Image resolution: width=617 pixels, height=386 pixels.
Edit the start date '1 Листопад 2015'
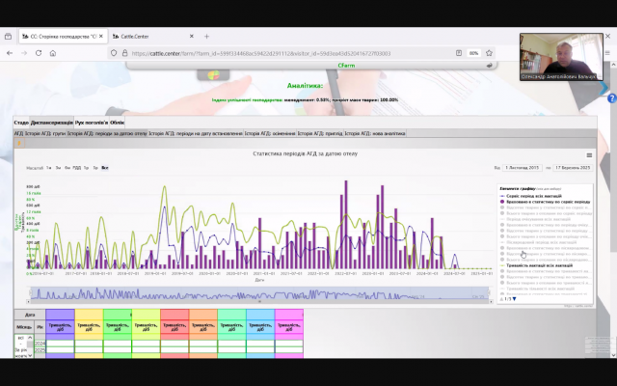[522, 168]
